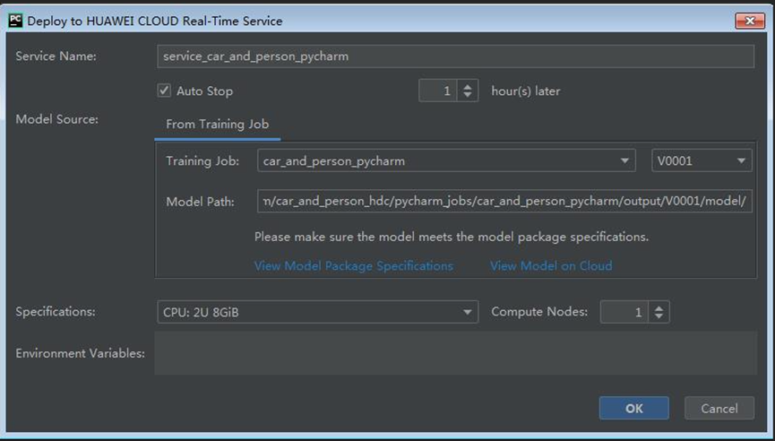Close the deploy dialog window
775x441 pixels.
(x=749, y=21)
